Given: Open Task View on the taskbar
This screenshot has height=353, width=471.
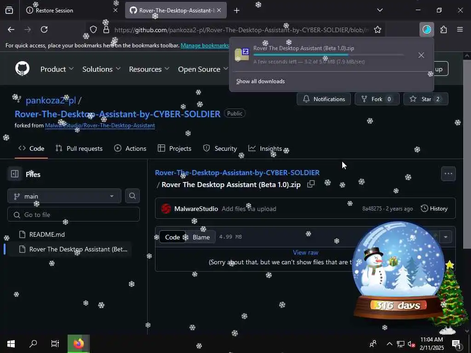Looking at the screenshot, I should (55, 344).
